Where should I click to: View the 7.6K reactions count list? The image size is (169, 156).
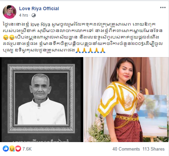(x=27, y=149)
